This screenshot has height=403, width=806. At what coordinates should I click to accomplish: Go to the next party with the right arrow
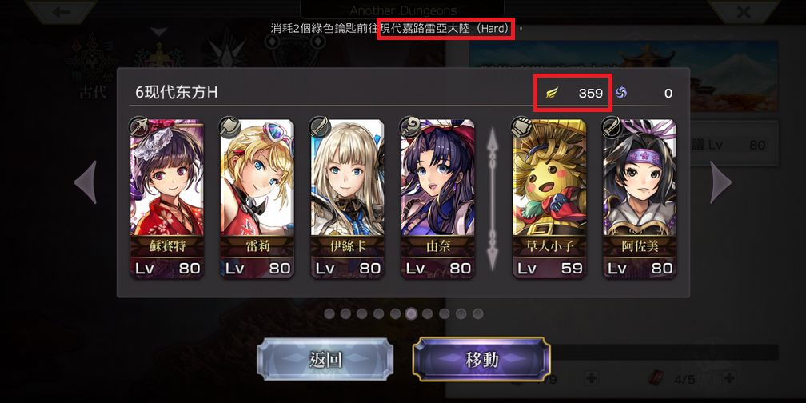pyautogui.click(x=720, y=182)
